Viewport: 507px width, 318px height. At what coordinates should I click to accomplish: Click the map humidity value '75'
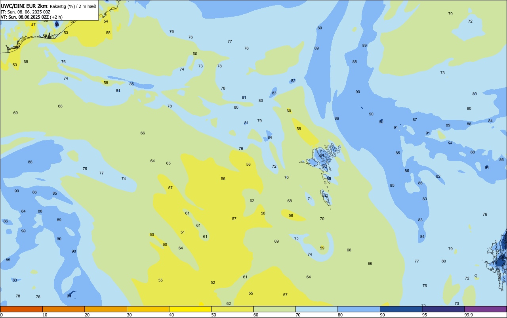click(x=85, y=169)
